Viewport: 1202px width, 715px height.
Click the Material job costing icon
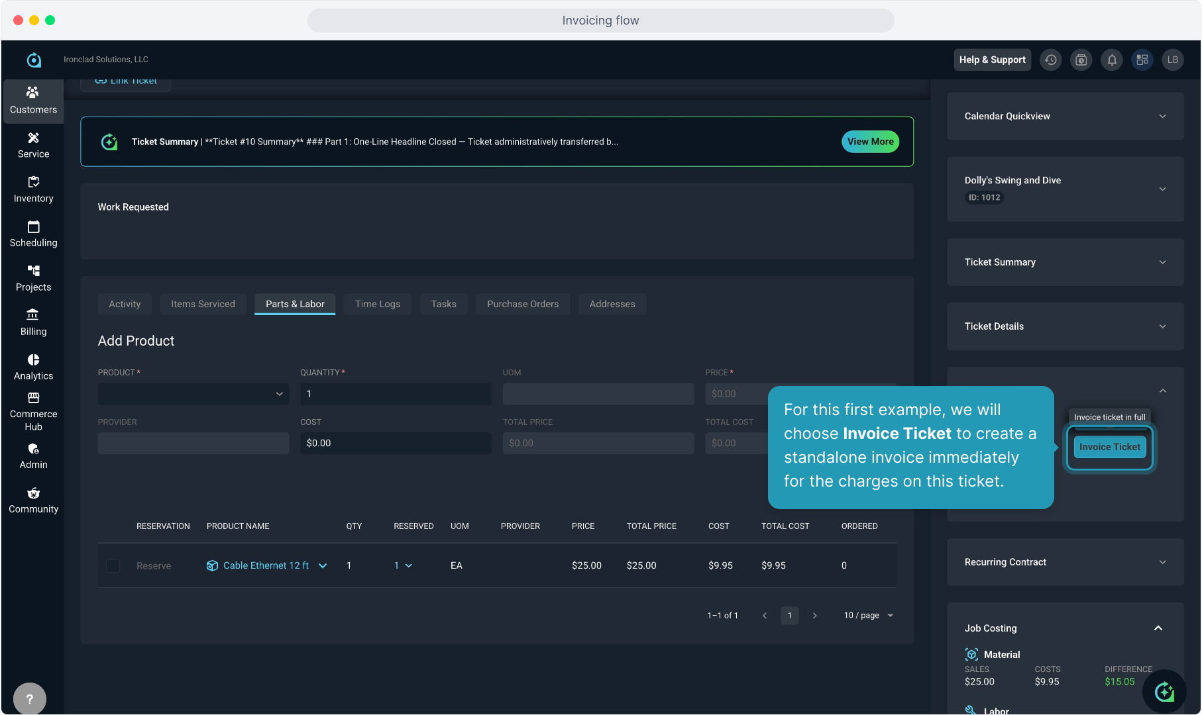pyautogui.click(x=971, y=654)
